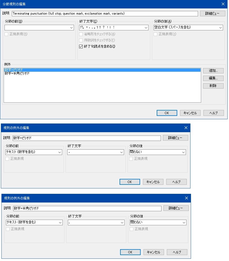The width and height of the screenshot is (229, 261).
Task: Click 説明 field containing 数字+半角ピリオド
Action: 87,208
